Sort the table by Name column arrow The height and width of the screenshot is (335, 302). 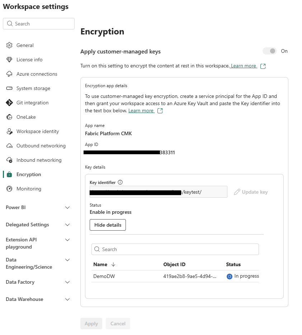(113, 264)
